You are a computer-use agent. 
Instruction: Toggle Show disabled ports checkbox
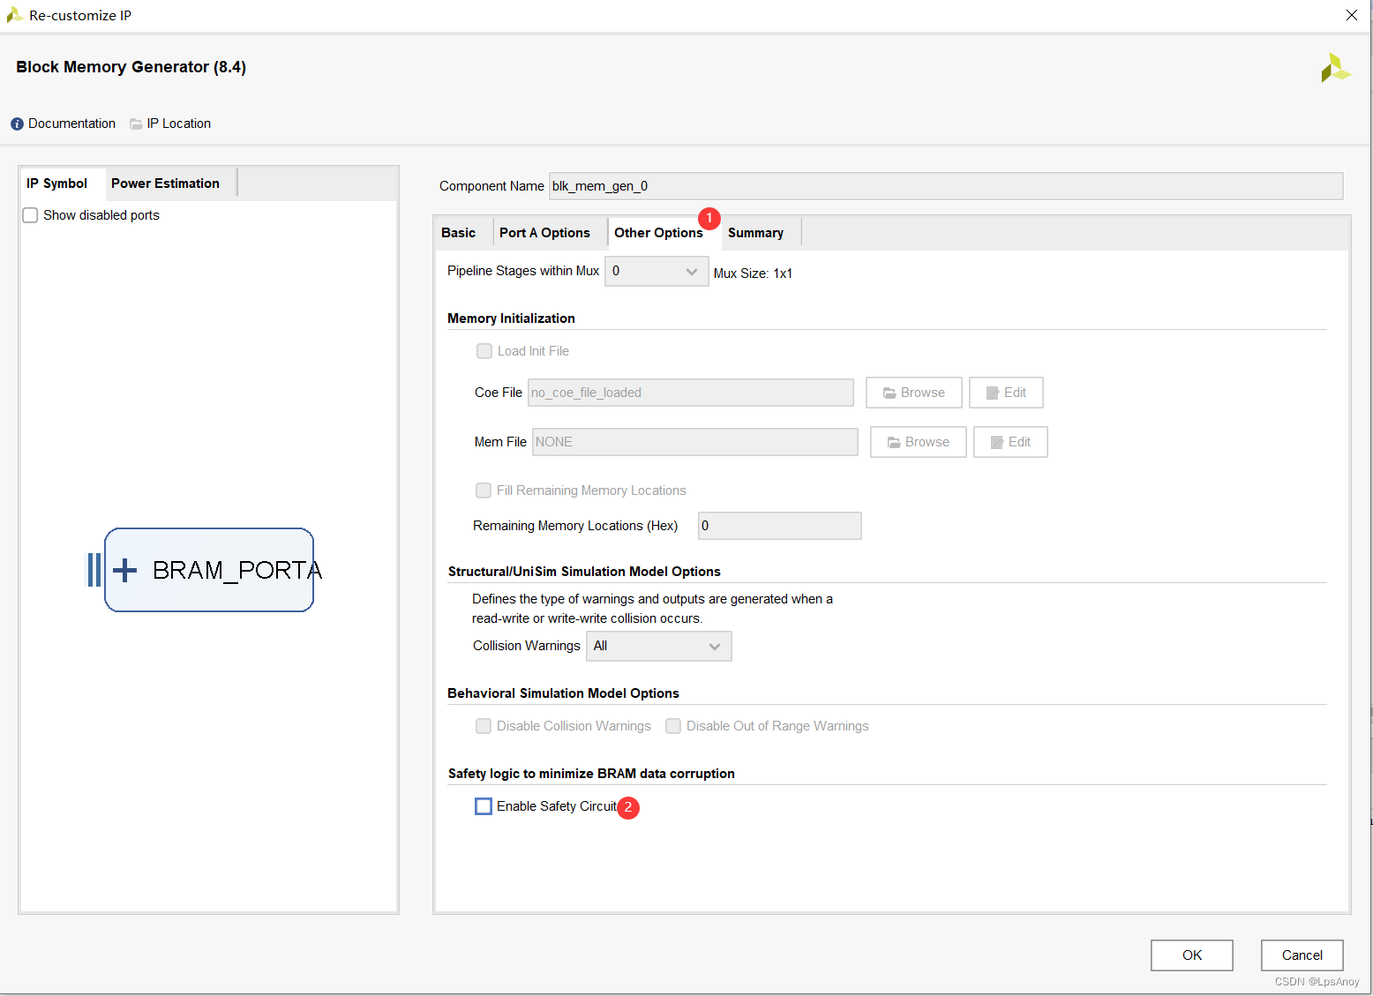coord(31,215)
